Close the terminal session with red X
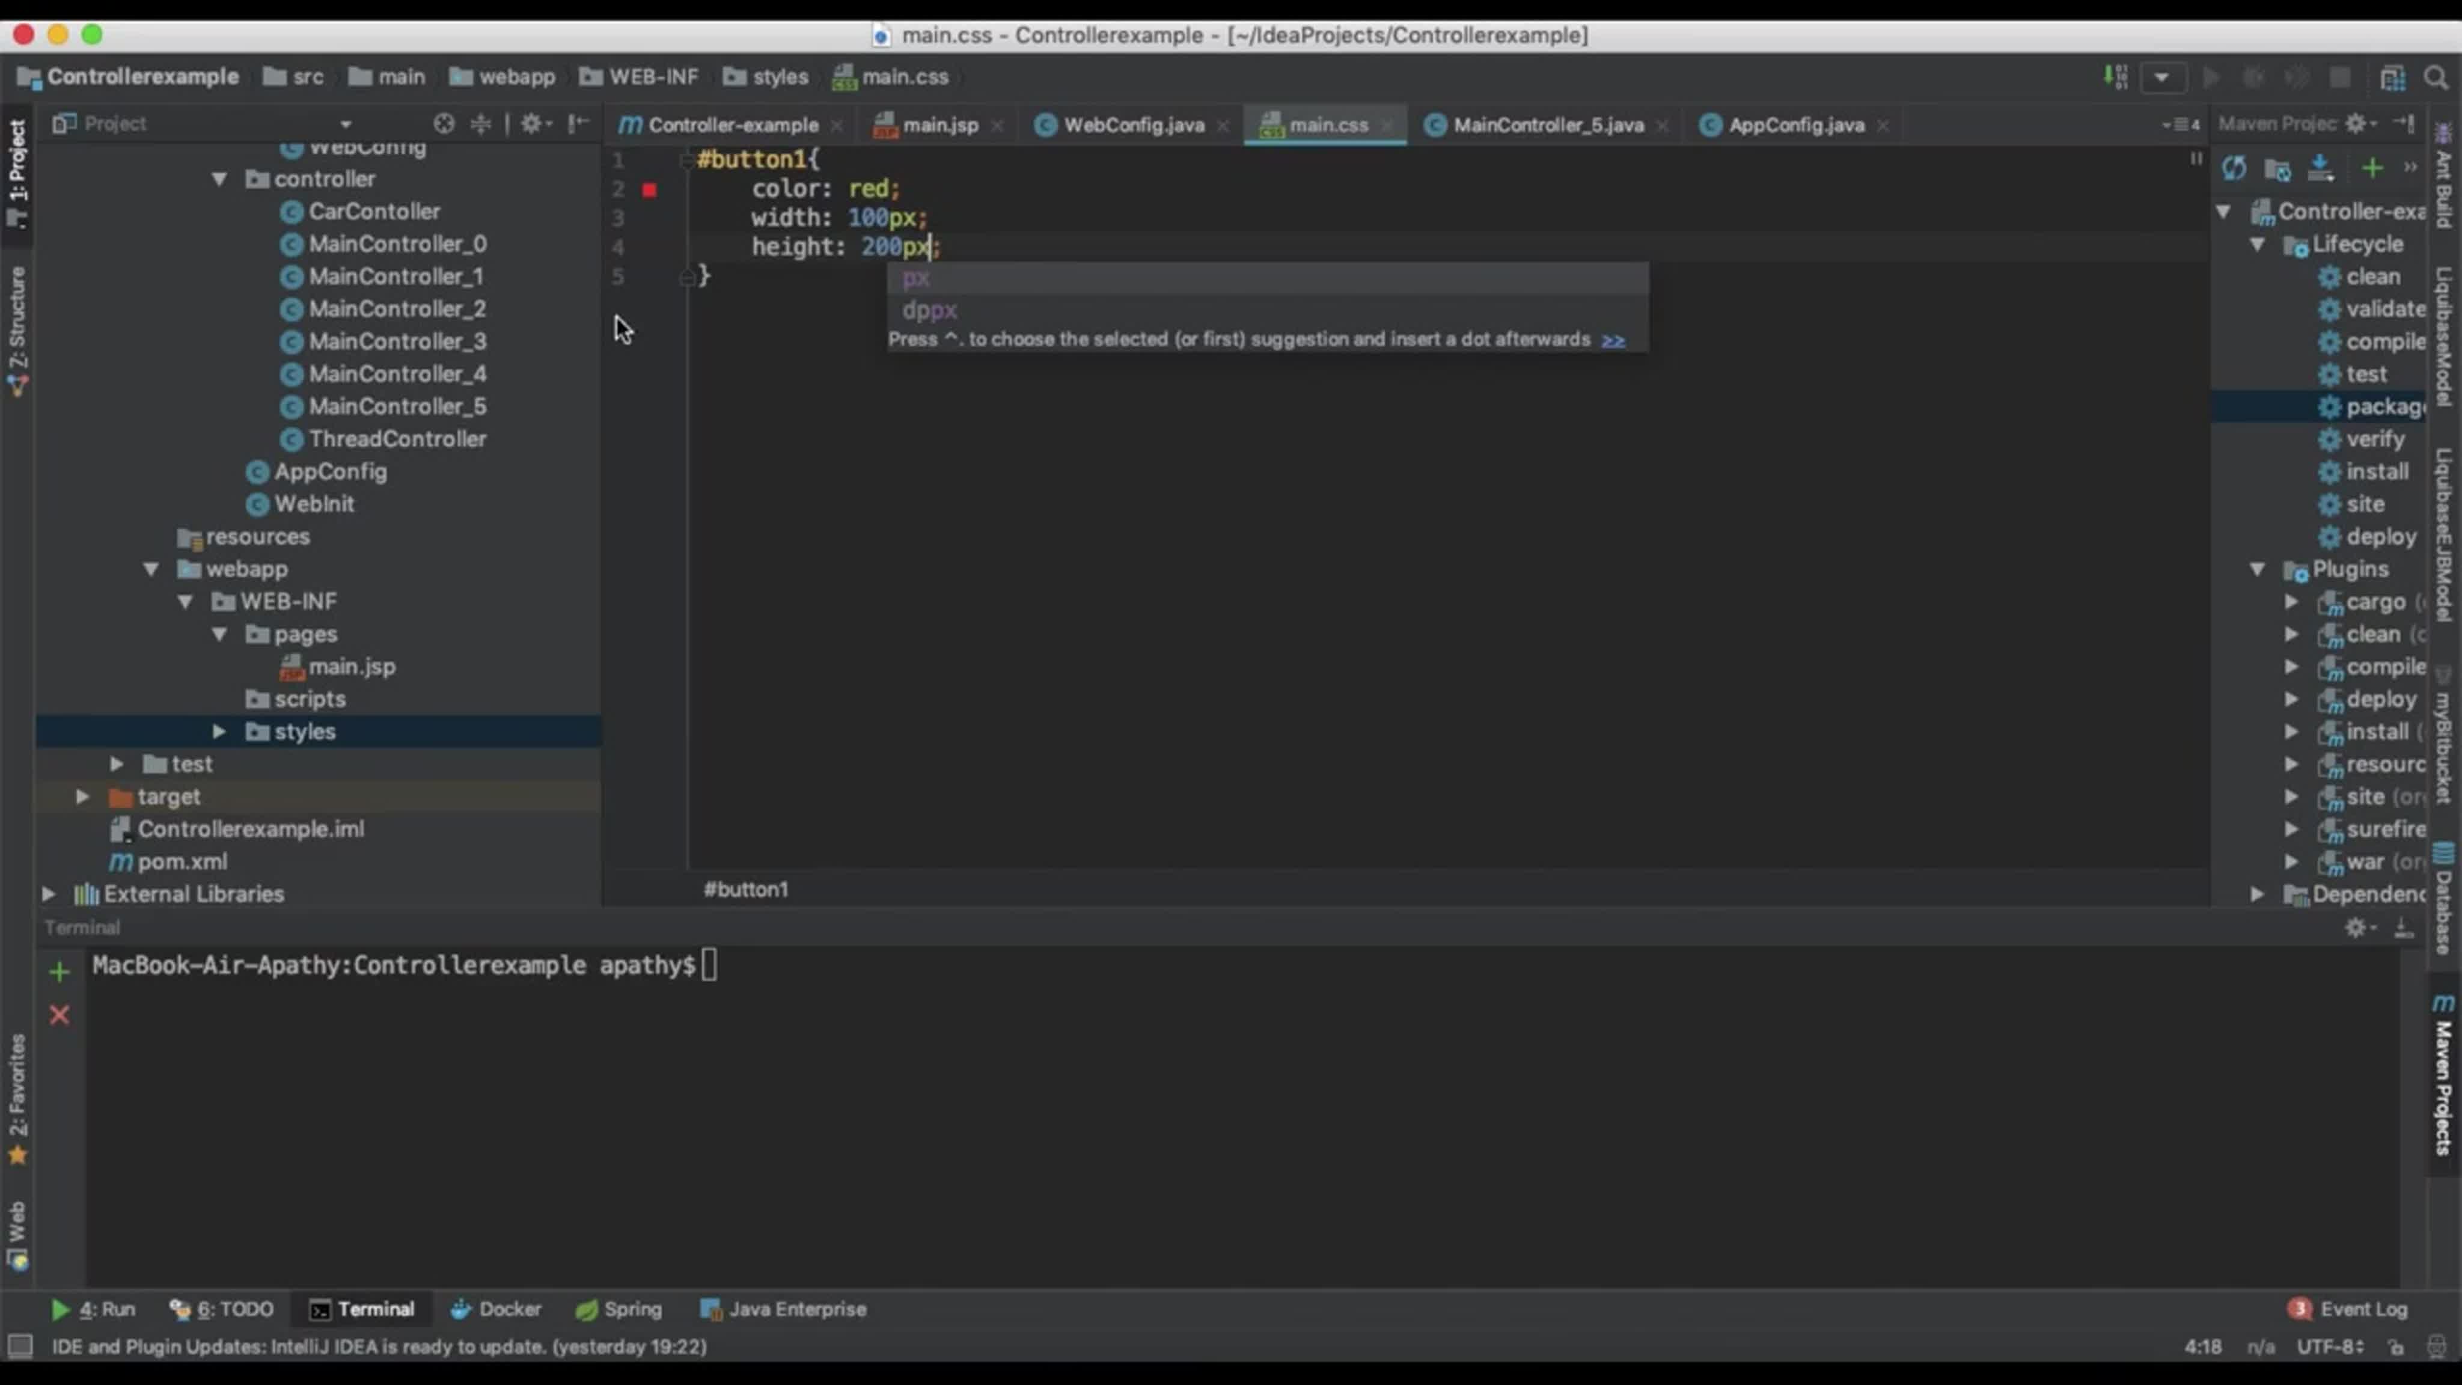Viewport: 2462px width, 1385px height. (60, 1014)
